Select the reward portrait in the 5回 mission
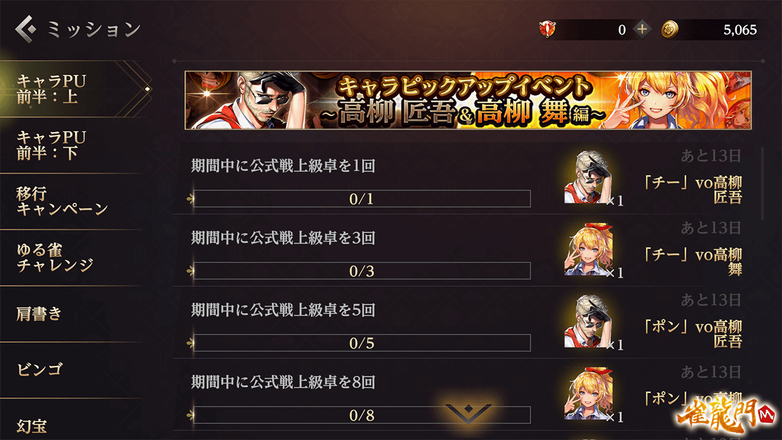 coord(588,321)
